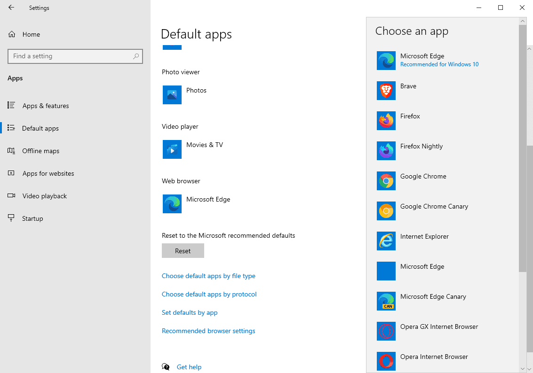
Task: Minimize the Settings window
Action: pyautogui.click(x=479, y=8)
